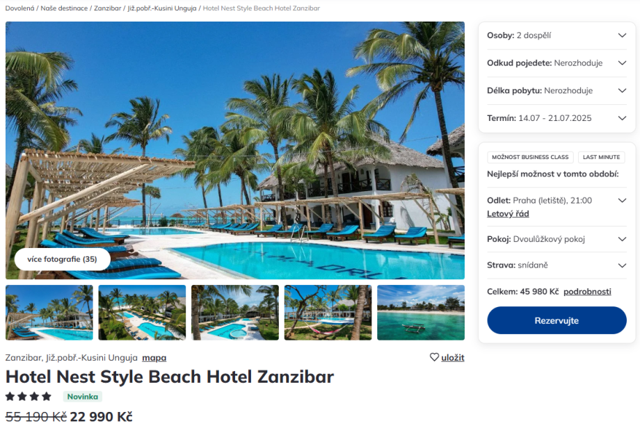Go to Zanzibar breadcrumb

[x=107, y=8]
